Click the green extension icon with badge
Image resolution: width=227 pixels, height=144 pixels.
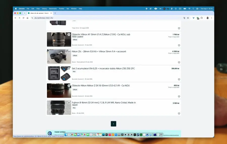pyautogui.click(x=198, y=18)
